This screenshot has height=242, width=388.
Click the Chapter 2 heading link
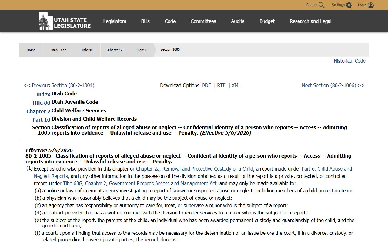coord(38,111)
